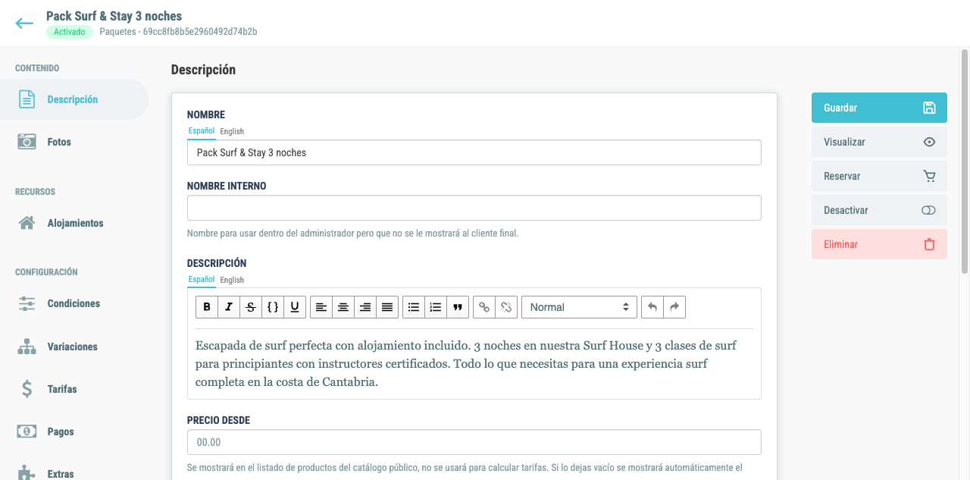Click the Activado status badge
This screenshot has height=480, width=970.
pos(70,32)
